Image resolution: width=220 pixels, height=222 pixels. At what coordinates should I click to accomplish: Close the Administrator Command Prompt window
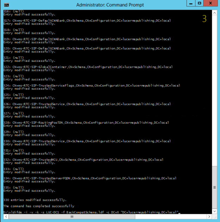tap(211, 4)
